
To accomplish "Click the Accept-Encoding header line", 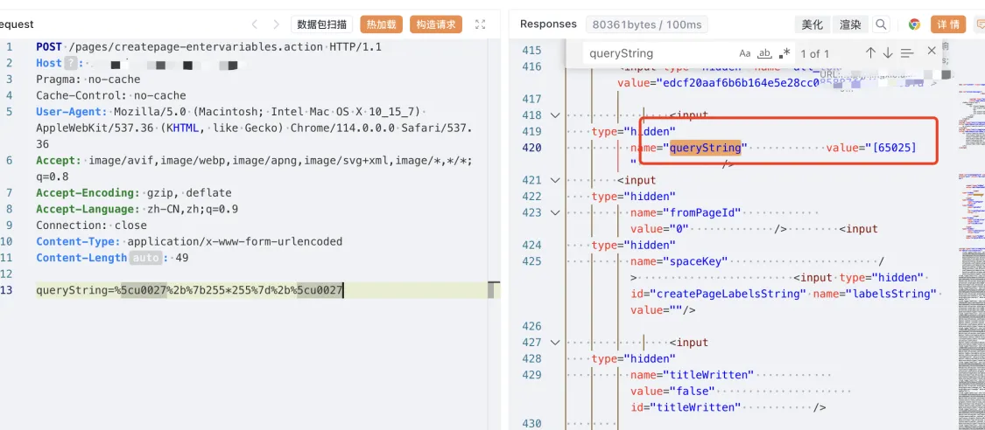I will (x=134, y=192).
